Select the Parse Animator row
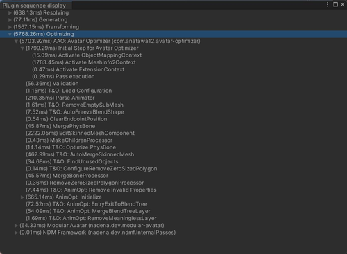Viewport: 347px width, 254px height. 173,98
